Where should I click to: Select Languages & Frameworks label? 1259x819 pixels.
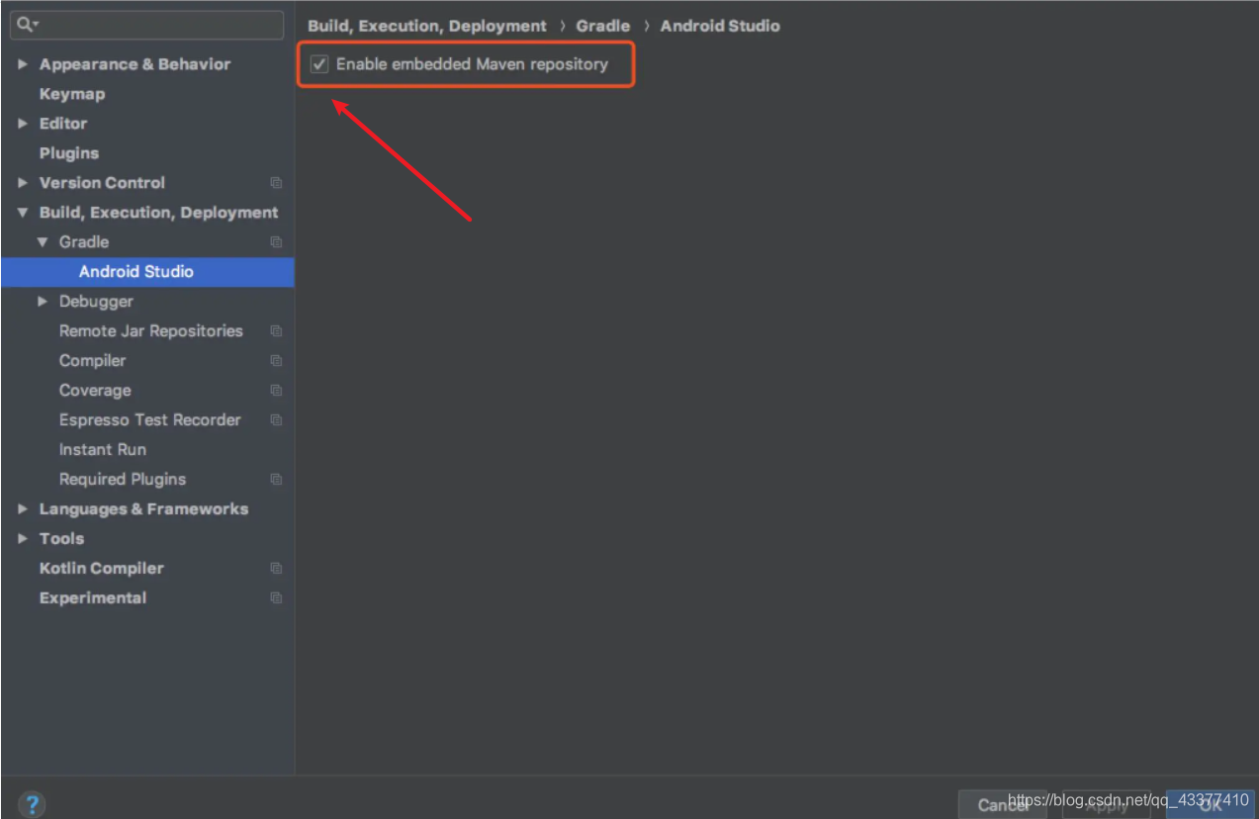[143, 509]
